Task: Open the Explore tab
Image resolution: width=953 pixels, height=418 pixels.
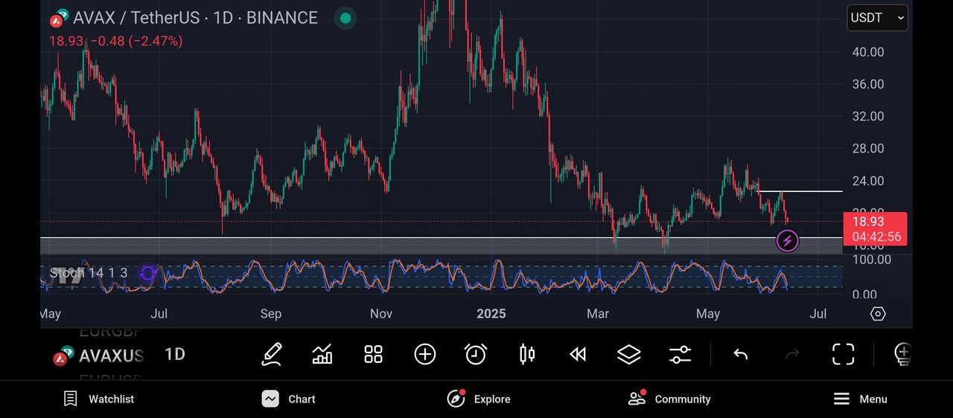Action: click(479, 399)
